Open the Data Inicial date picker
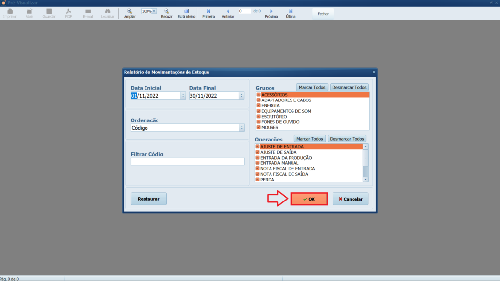Screen dimensions: 500x281 [x=183, y=96]
